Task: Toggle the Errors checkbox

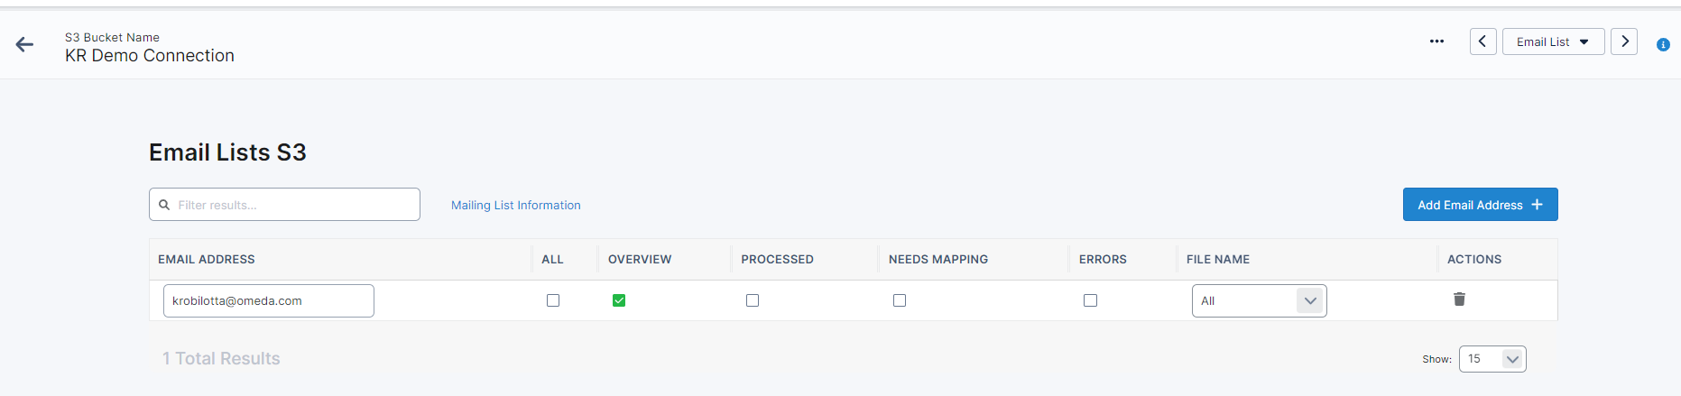Action: point(1090,300)
